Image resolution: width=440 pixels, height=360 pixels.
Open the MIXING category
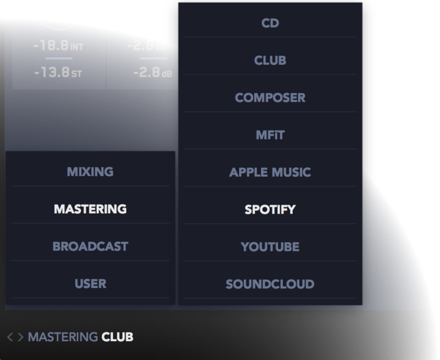click(90, 172)
